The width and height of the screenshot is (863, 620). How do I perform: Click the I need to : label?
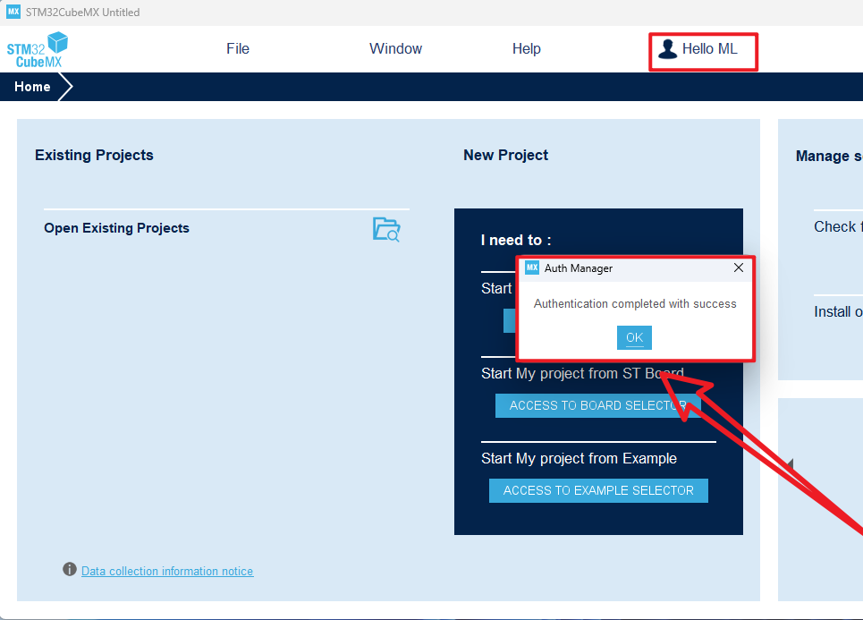516,240
